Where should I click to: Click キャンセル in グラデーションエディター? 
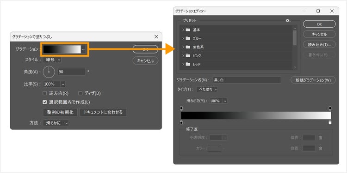[319, 34]
